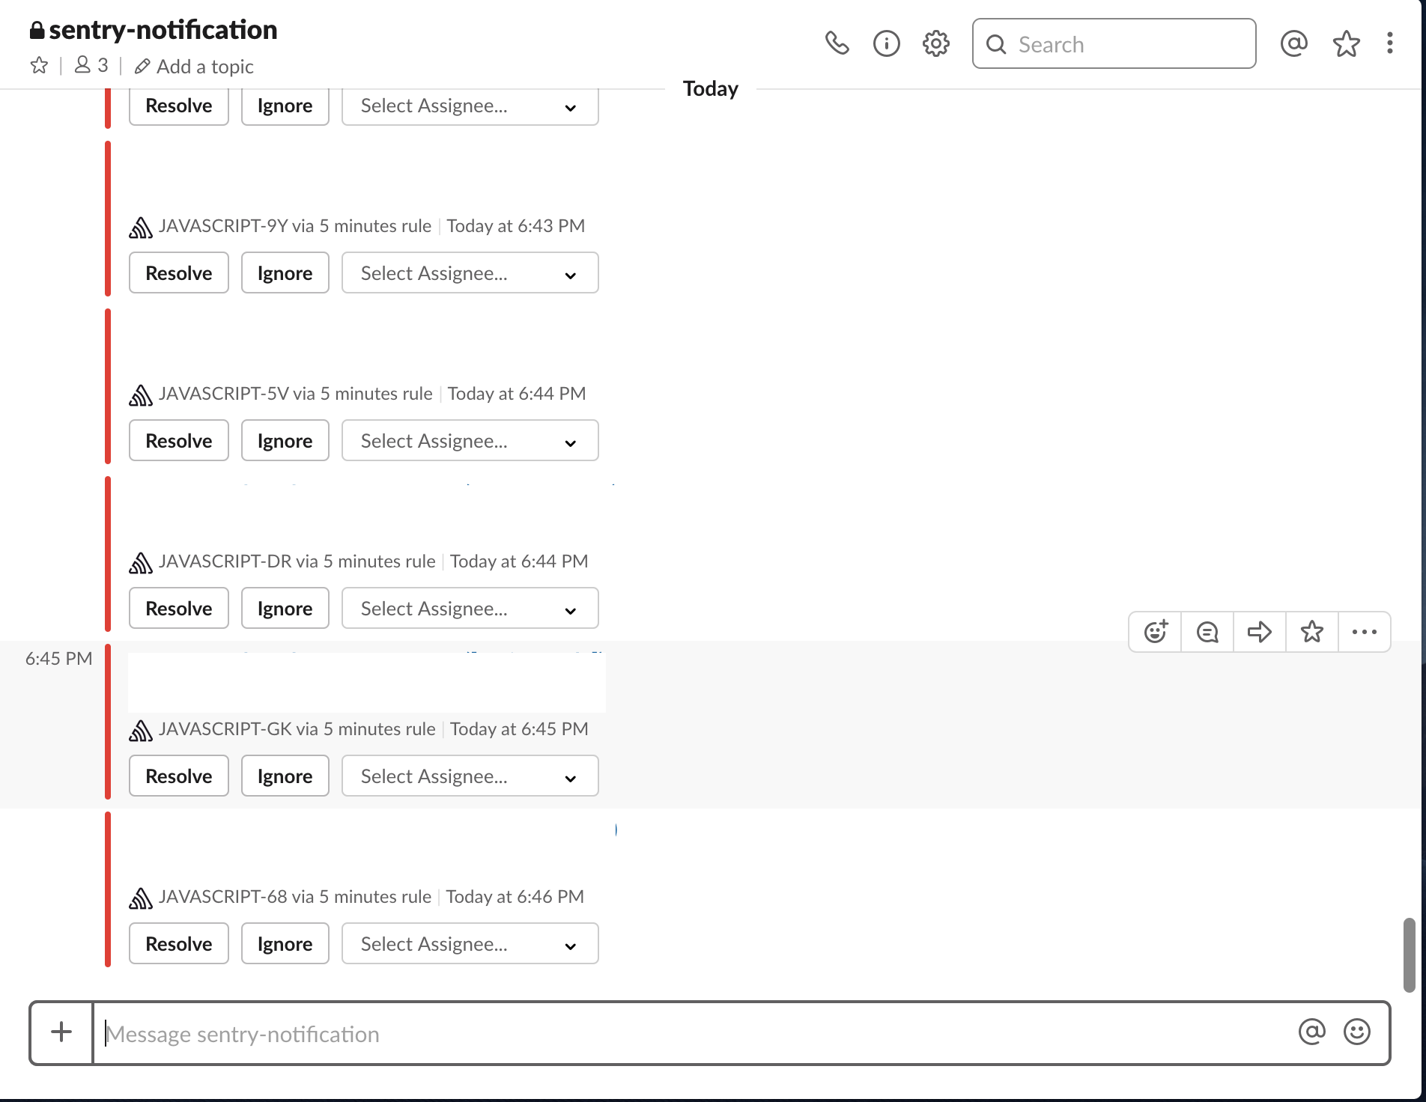This screenshot has width=1426, height=1102.
Task: Click Sentry logo beside JAVASCRIPT-68
Action: click(x=141, y=898)
